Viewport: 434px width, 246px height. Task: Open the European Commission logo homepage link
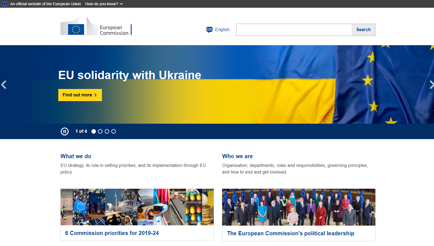point(96,26)
